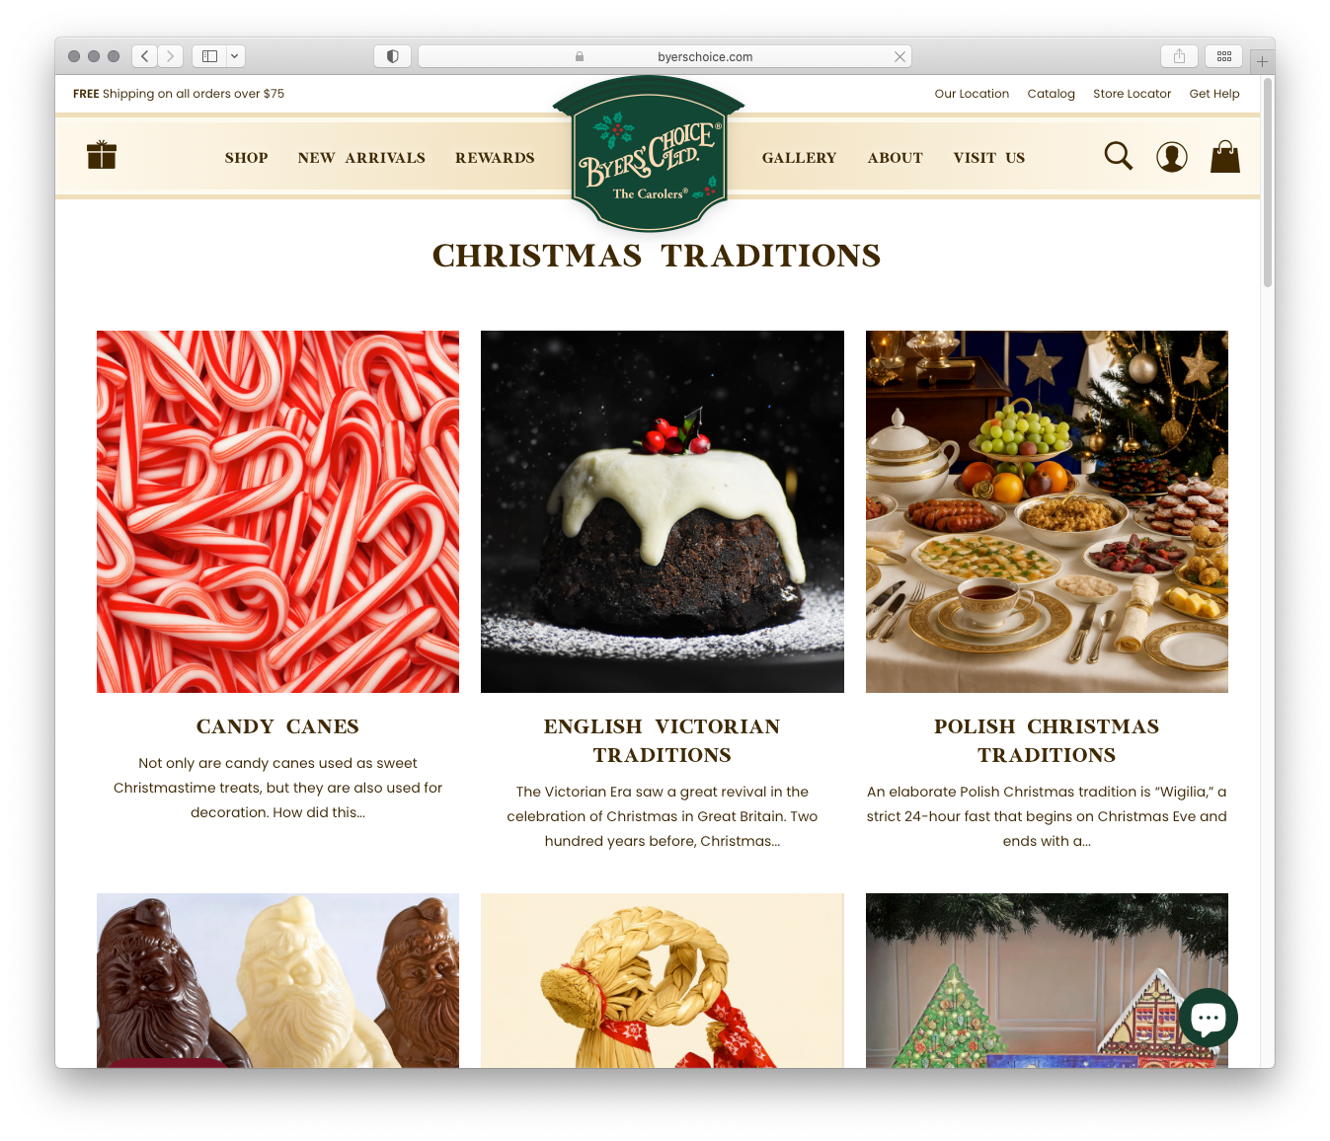The height and width of the screenshot is (1141, 1330).
Task: Click the byerschoice.com address bar
Action: pos(665,56)
